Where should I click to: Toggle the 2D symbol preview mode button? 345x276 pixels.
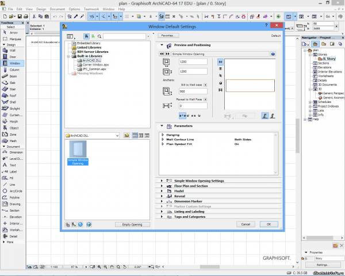pos(220,62)
